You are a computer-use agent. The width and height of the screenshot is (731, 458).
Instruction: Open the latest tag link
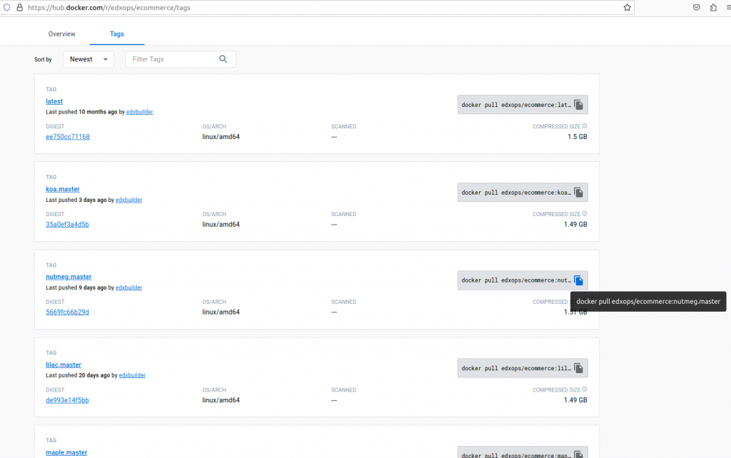54,101
